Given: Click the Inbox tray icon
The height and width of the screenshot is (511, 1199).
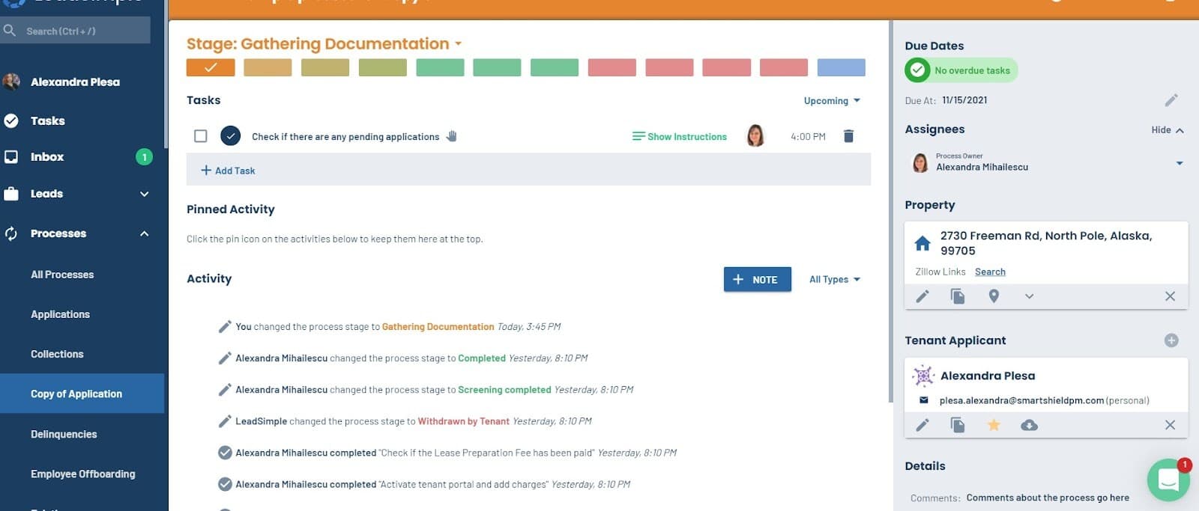Looking at the screenshot, I should [x=11, y=157].
